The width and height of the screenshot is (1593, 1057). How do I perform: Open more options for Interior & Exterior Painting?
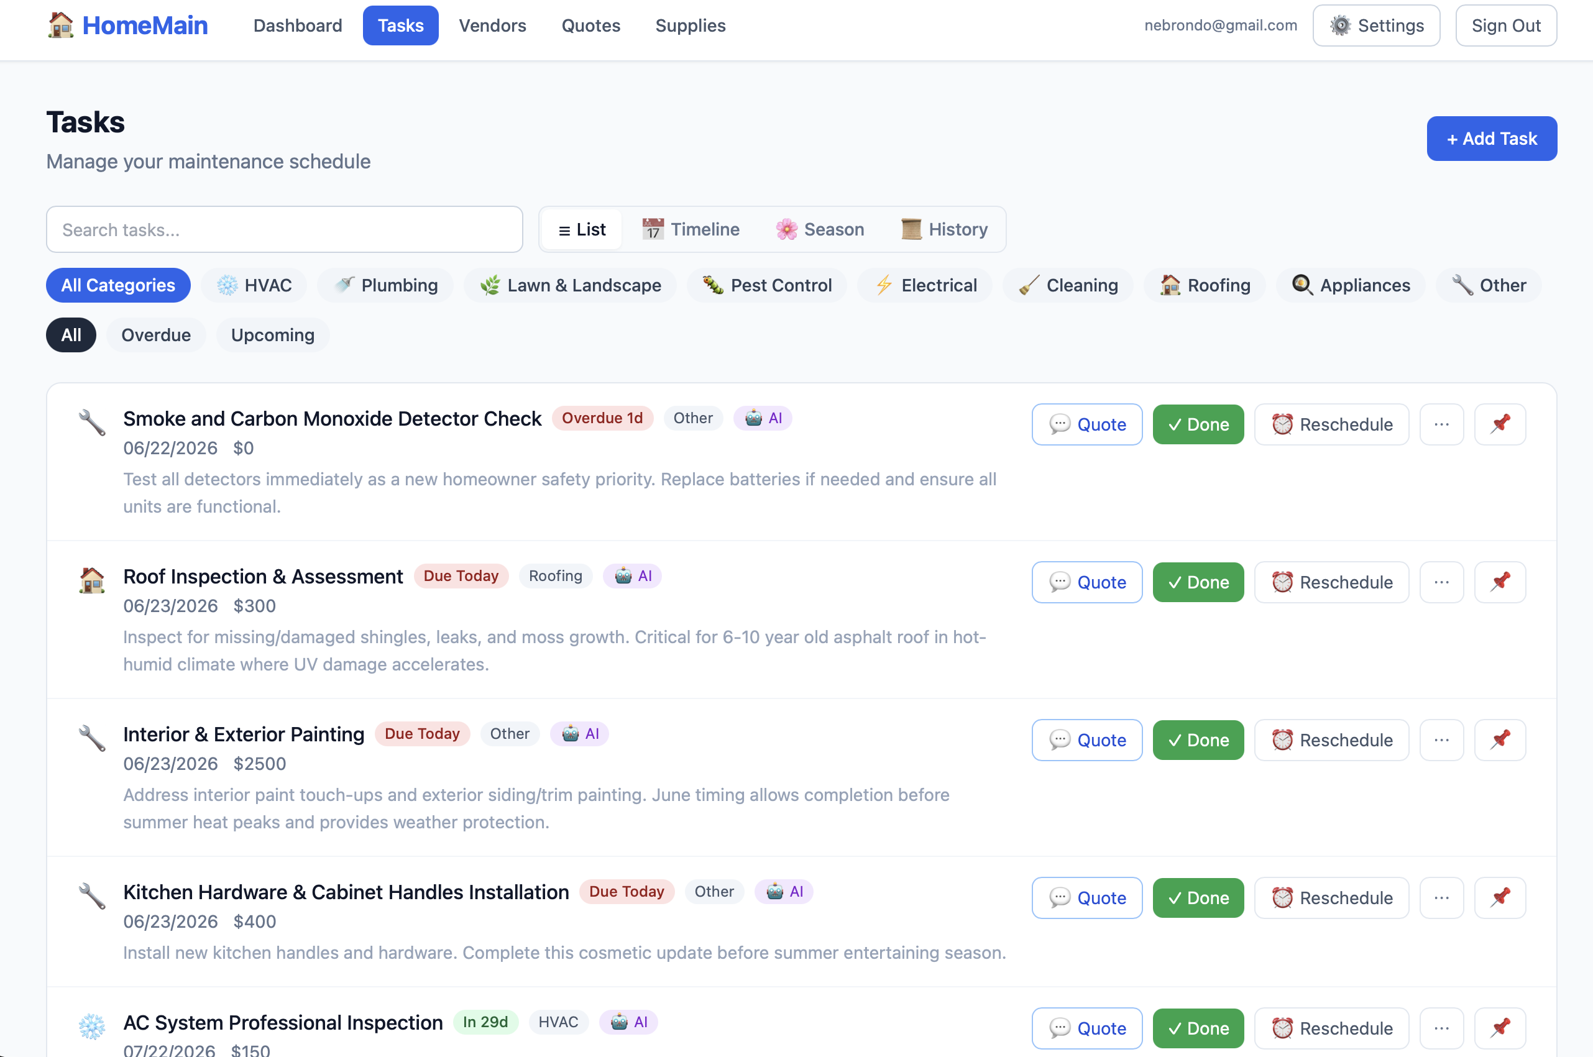coord(1441,739)
